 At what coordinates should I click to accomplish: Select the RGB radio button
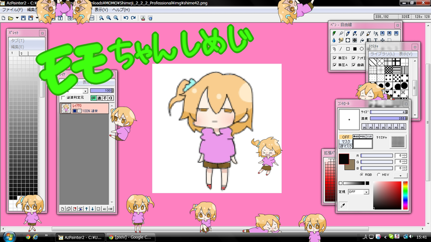point(362,175)
